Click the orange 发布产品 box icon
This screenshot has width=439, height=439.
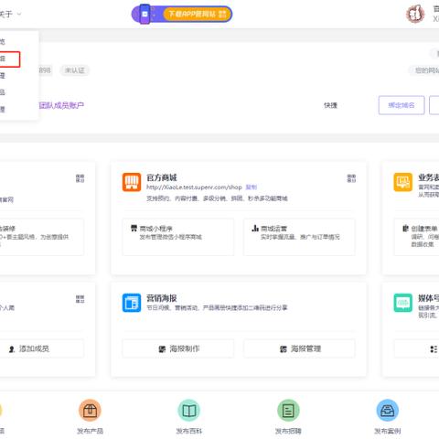coord(90,411)
